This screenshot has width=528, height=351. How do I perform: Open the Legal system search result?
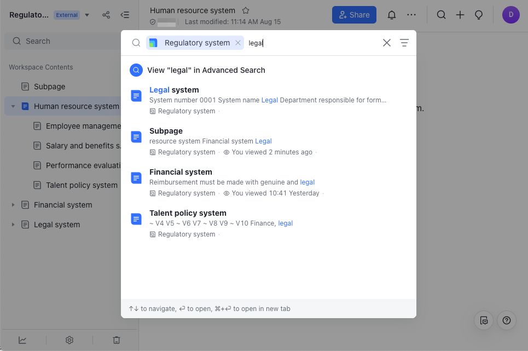tap(269, 100)
